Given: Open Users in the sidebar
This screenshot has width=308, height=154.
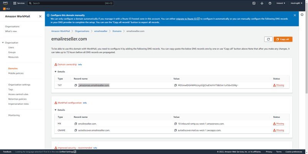Looking at the screenshot, I should coord(11,47).
